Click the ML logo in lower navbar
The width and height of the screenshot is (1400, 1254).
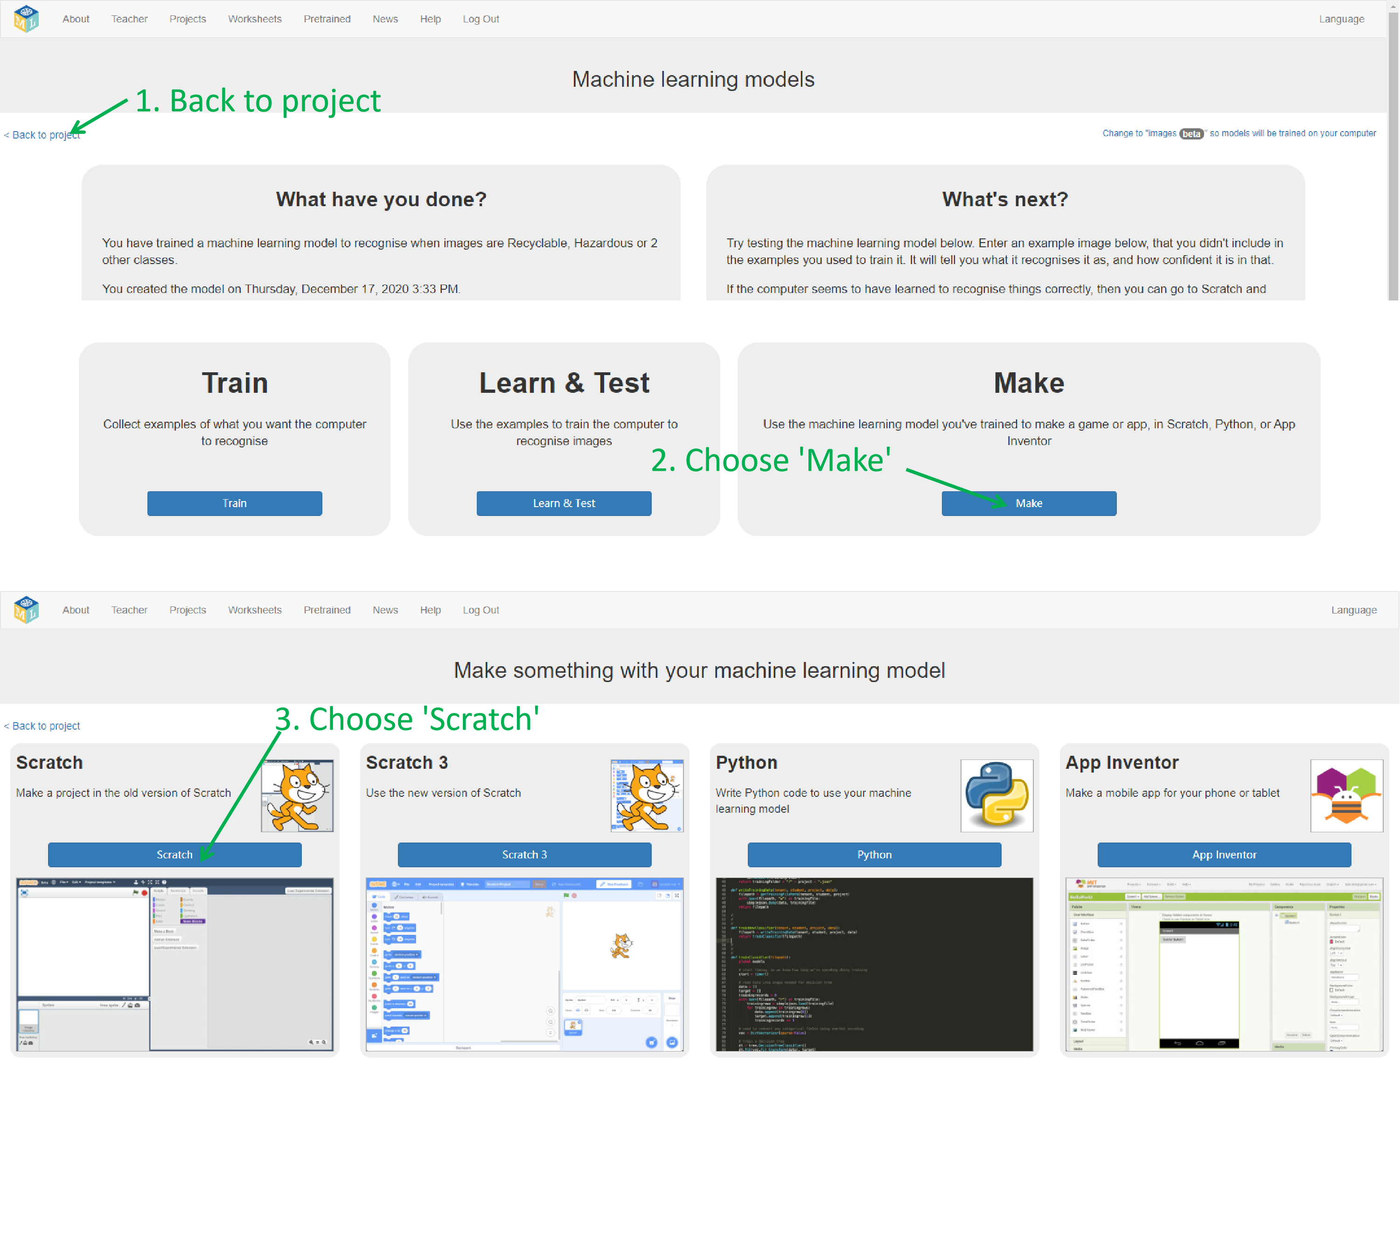tap(26, 610)
